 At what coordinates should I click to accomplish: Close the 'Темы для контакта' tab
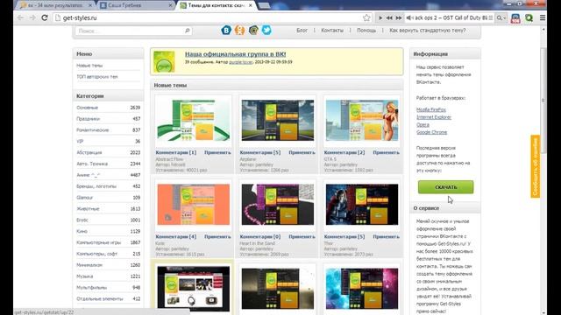(x=251, y=5)
